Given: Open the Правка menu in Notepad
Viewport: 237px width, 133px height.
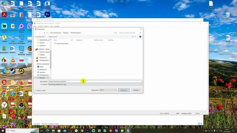Looking at the screenshot, I should [x=40, y=26].
